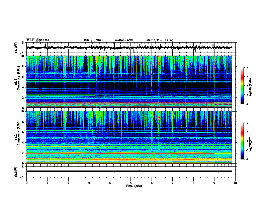Viewport: 265px width, 205px height.
Task: Click the "-5" label on ch.1 colorbar
Action: [x=247, y=86]
